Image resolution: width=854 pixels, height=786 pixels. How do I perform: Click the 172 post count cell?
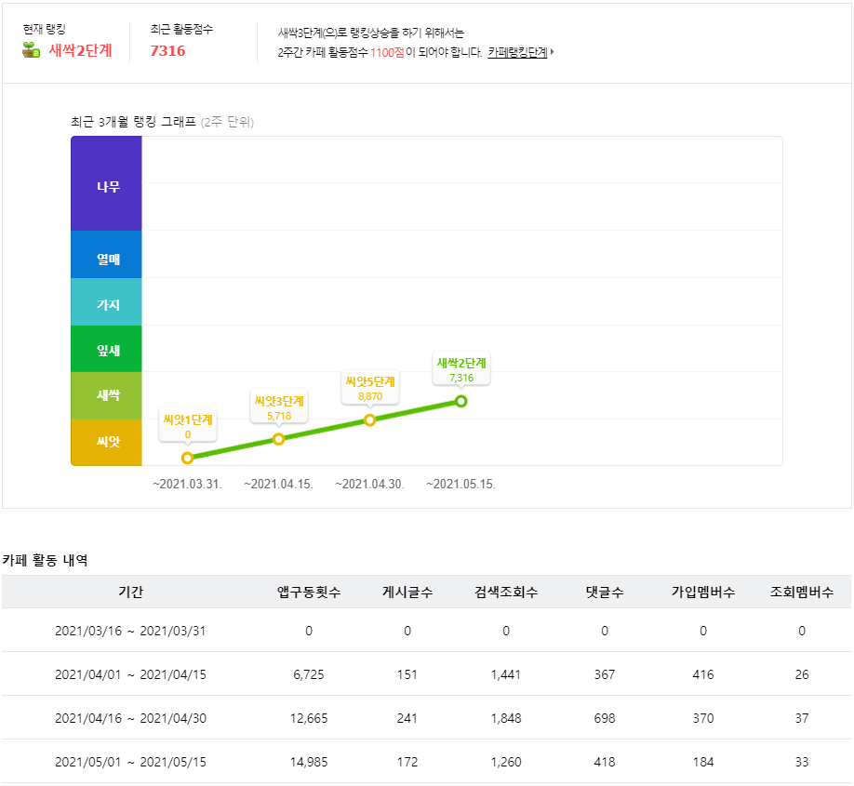[x=407, y=762]
